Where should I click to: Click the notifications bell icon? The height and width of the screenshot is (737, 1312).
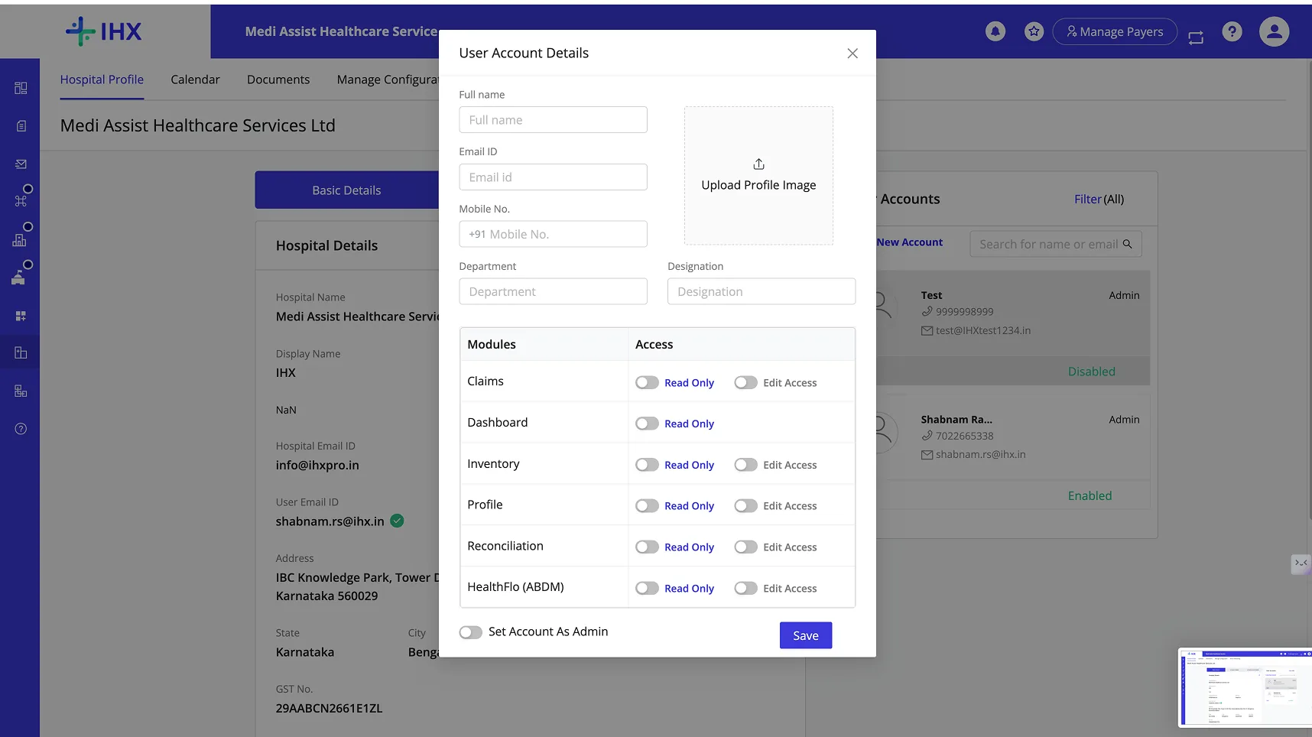(995, 31)
